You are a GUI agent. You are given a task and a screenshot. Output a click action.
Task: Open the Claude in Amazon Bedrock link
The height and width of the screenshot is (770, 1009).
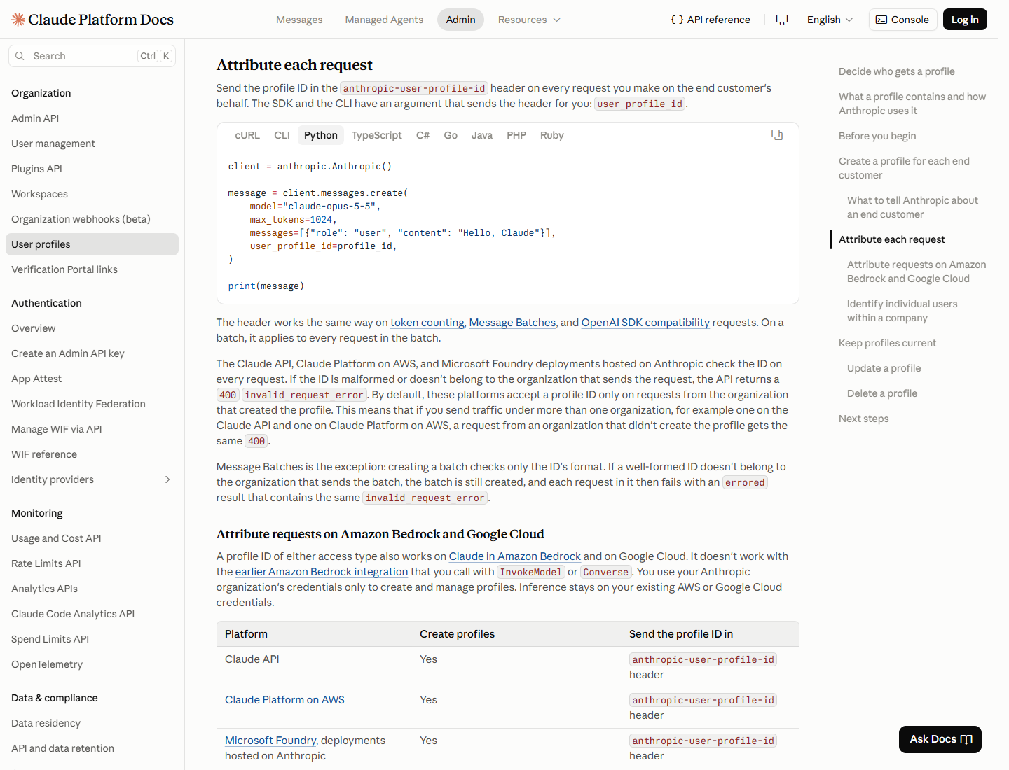click(515, 556)
